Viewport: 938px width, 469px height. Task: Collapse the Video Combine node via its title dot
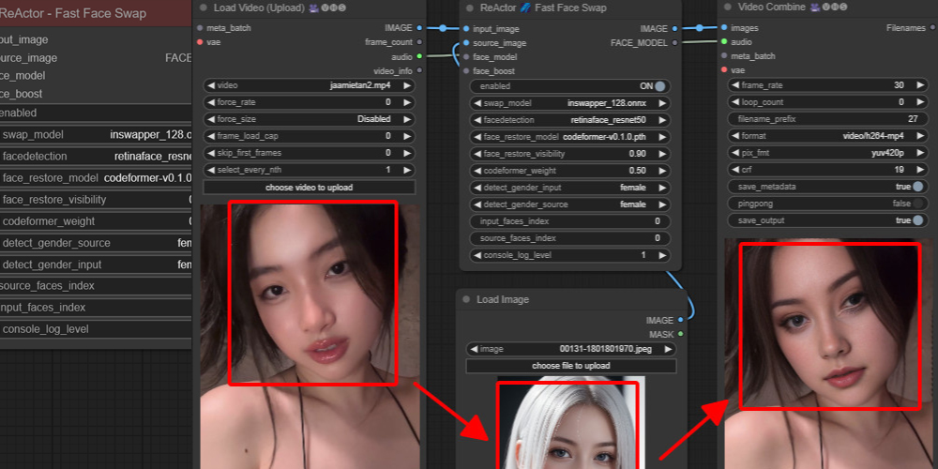[x=728, y=8]
